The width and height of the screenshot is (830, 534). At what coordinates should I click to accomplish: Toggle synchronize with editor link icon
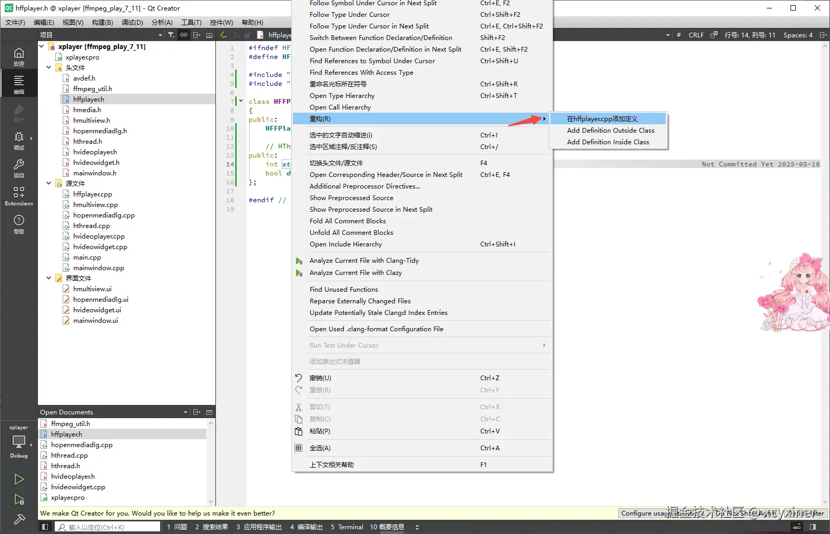184,35
